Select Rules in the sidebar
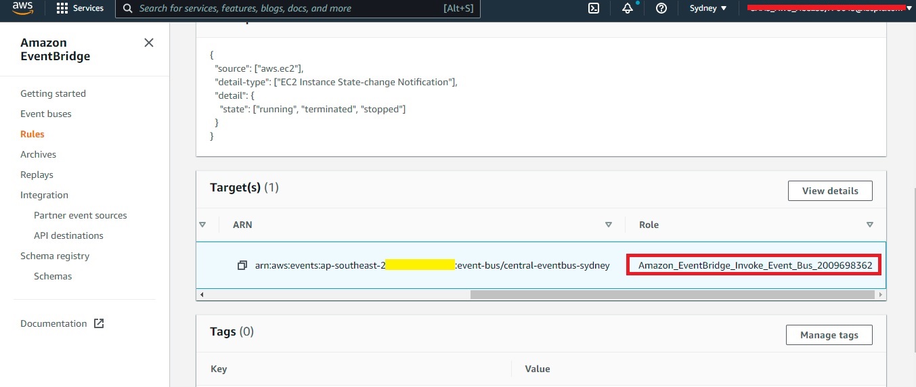This screenshot has width=916, height=387. pyautogui.click(x=32, y=134)
